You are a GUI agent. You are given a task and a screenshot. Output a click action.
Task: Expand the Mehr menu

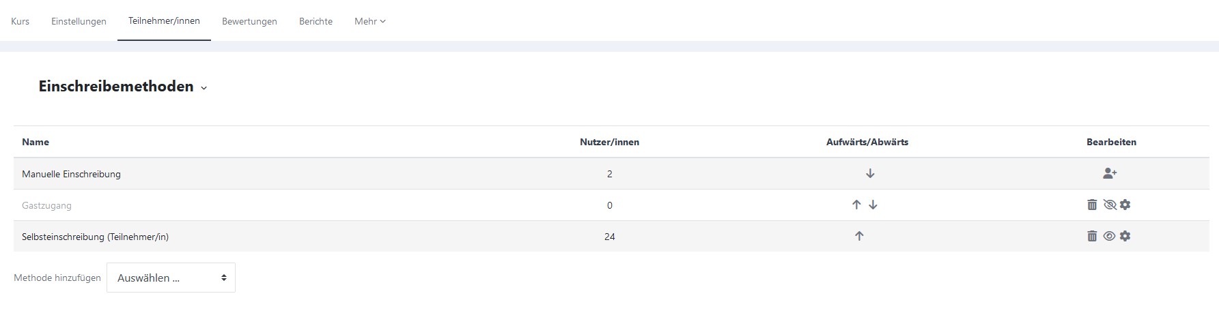click(x=369, y=21)
